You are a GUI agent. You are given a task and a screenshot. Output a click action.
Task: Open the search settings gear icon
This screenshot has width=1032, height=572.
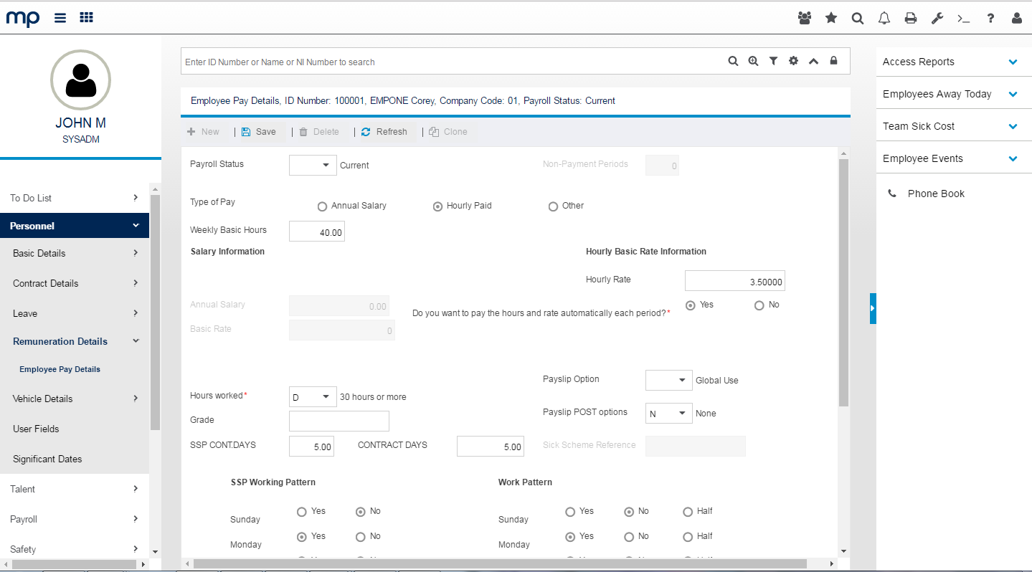793,62
